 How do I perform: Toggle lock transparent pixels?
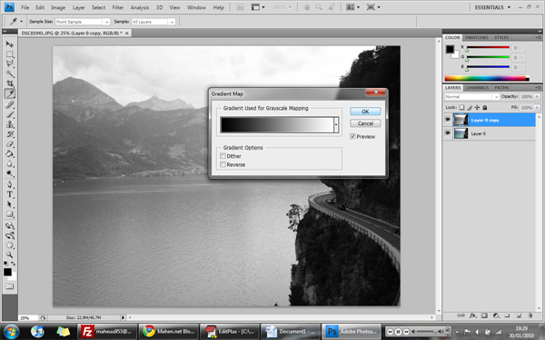[461, 108]
